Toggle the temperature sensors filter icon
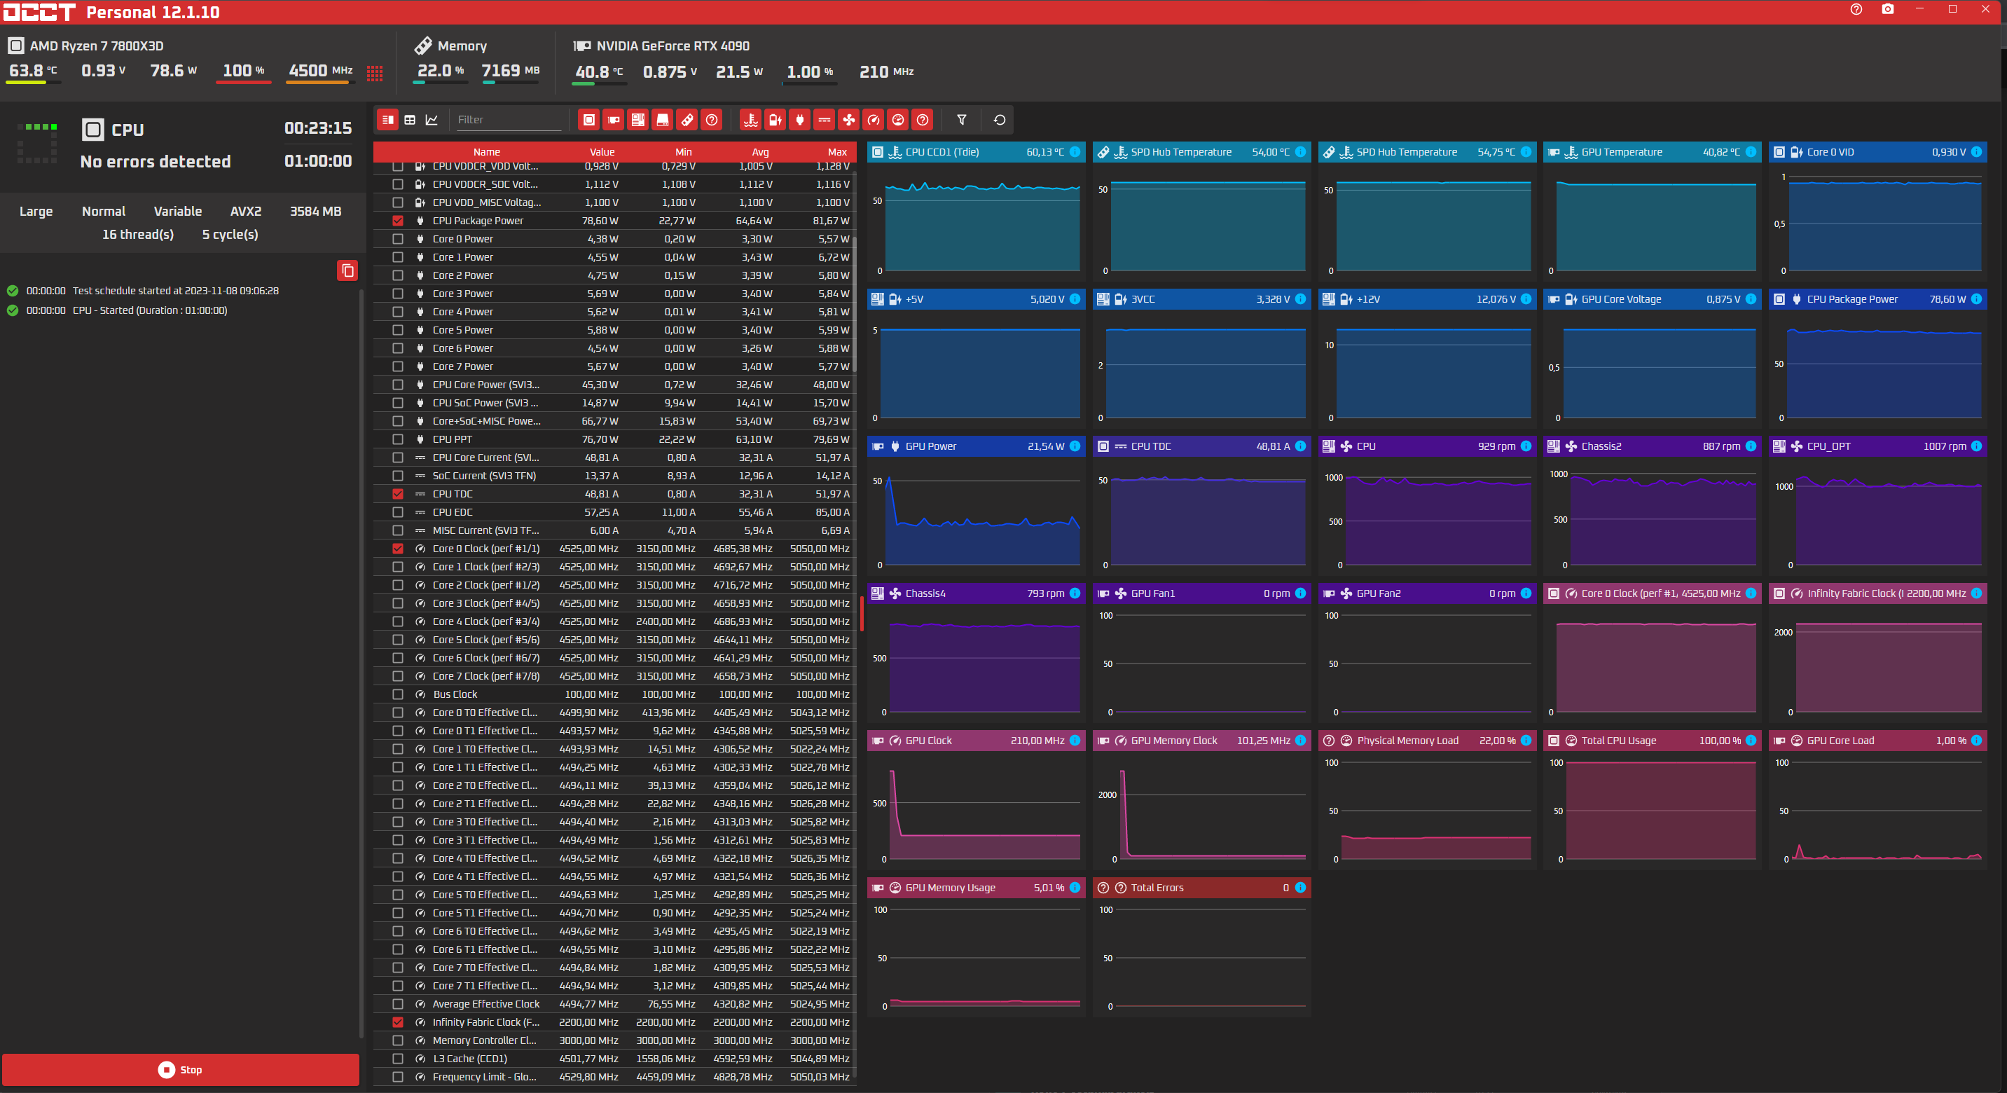Screen dimensions: 2007x1093 pyautogui.click(x=750, y=120)
